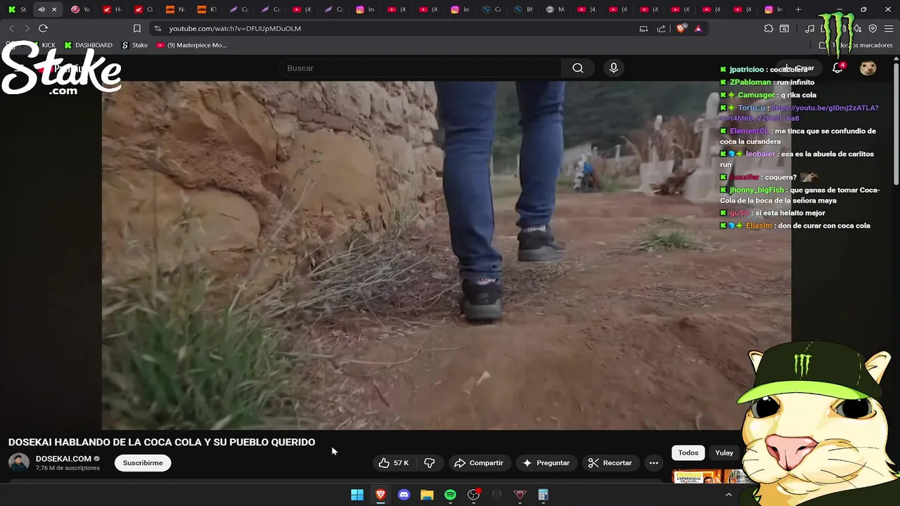Click the Suscribirme button
Image resolution: width=900 pixels, height=506 pixels.
(x=143, y=462)
